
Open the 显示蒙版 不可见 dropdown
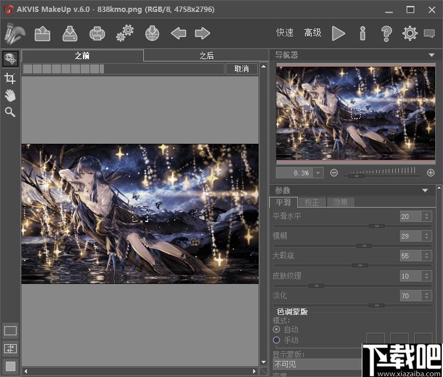pos(317,364)
